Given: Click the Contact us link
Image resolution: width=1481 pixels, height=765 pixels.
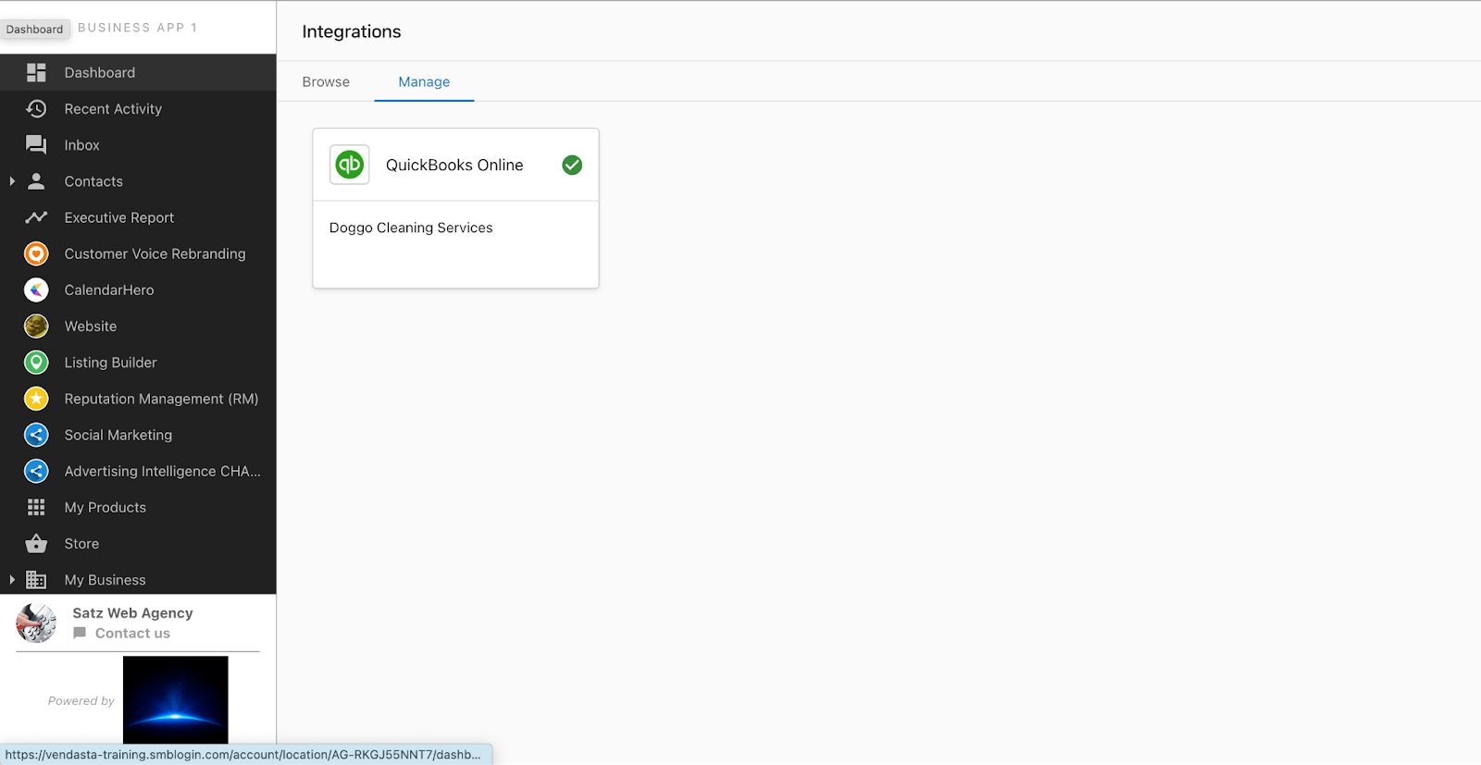Looking at the screenshot, I should [132, 634].
